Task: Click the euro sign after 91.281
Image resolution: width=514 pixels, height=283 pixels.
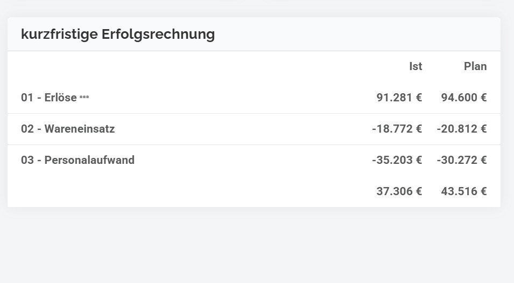Action: tap(419, 98)
